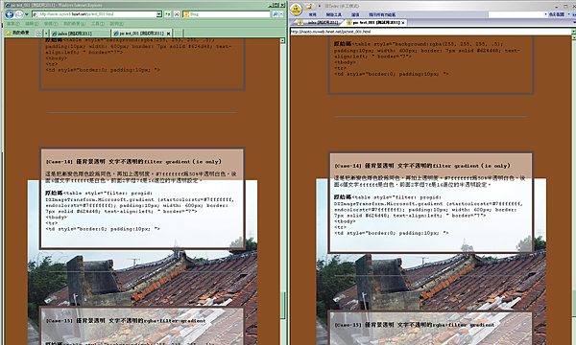Click Case-14 heading in IETester page

point(422,166)
